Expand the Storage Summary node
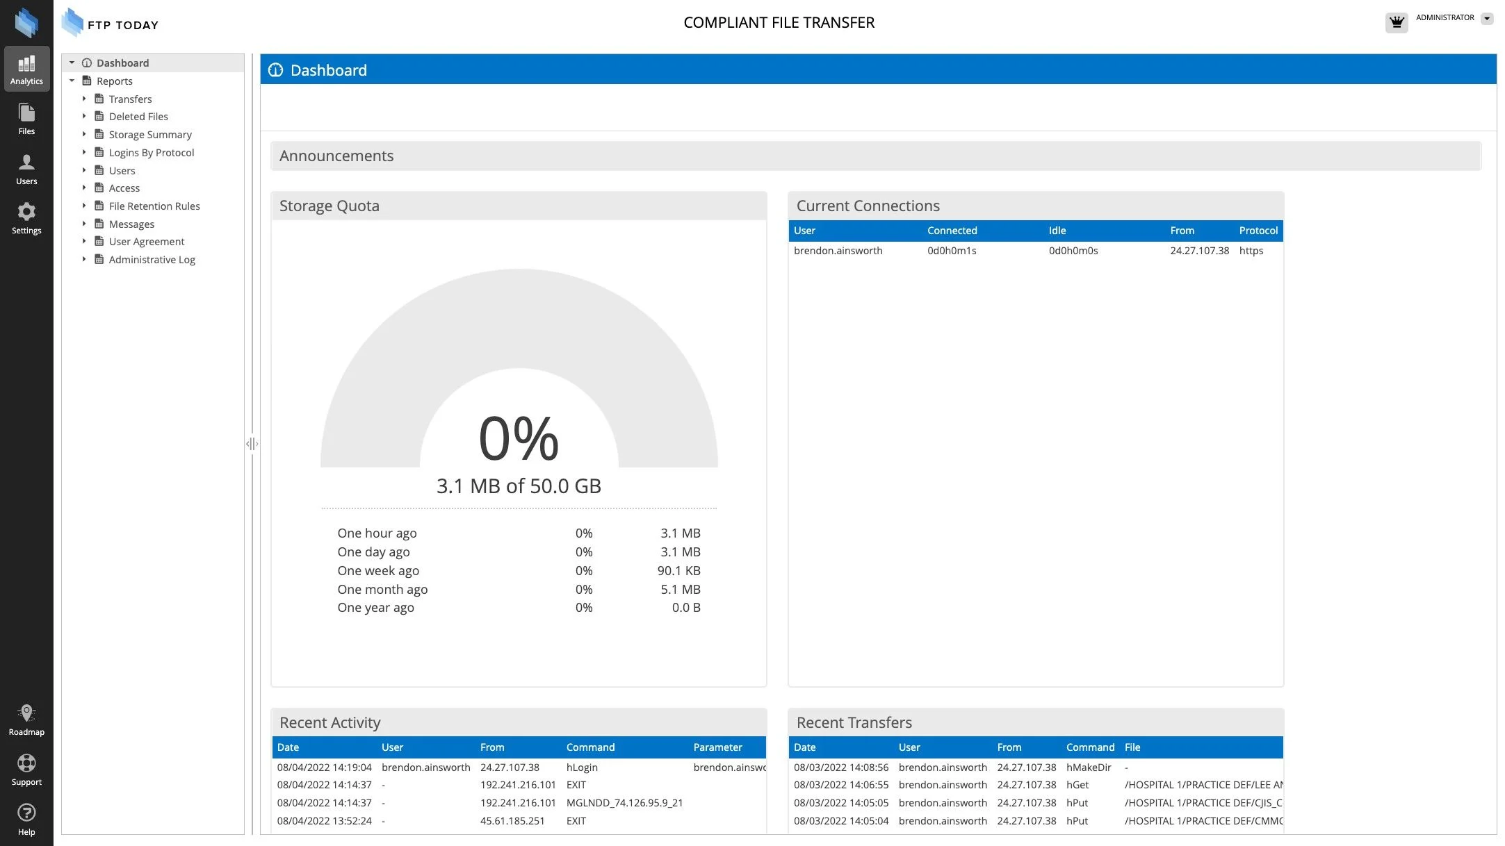This screenshot has height=846, width=1505. [84, 134]
